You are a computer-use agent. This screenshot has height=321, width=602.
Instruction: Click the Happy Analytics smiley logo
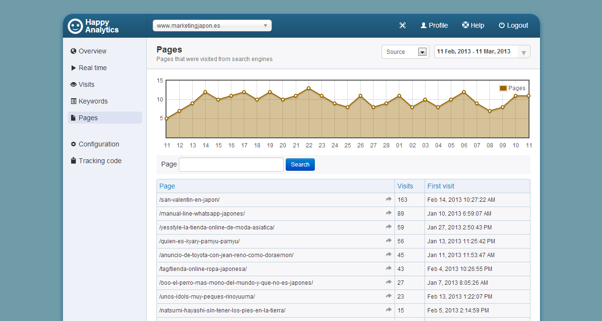pos(75,26)
